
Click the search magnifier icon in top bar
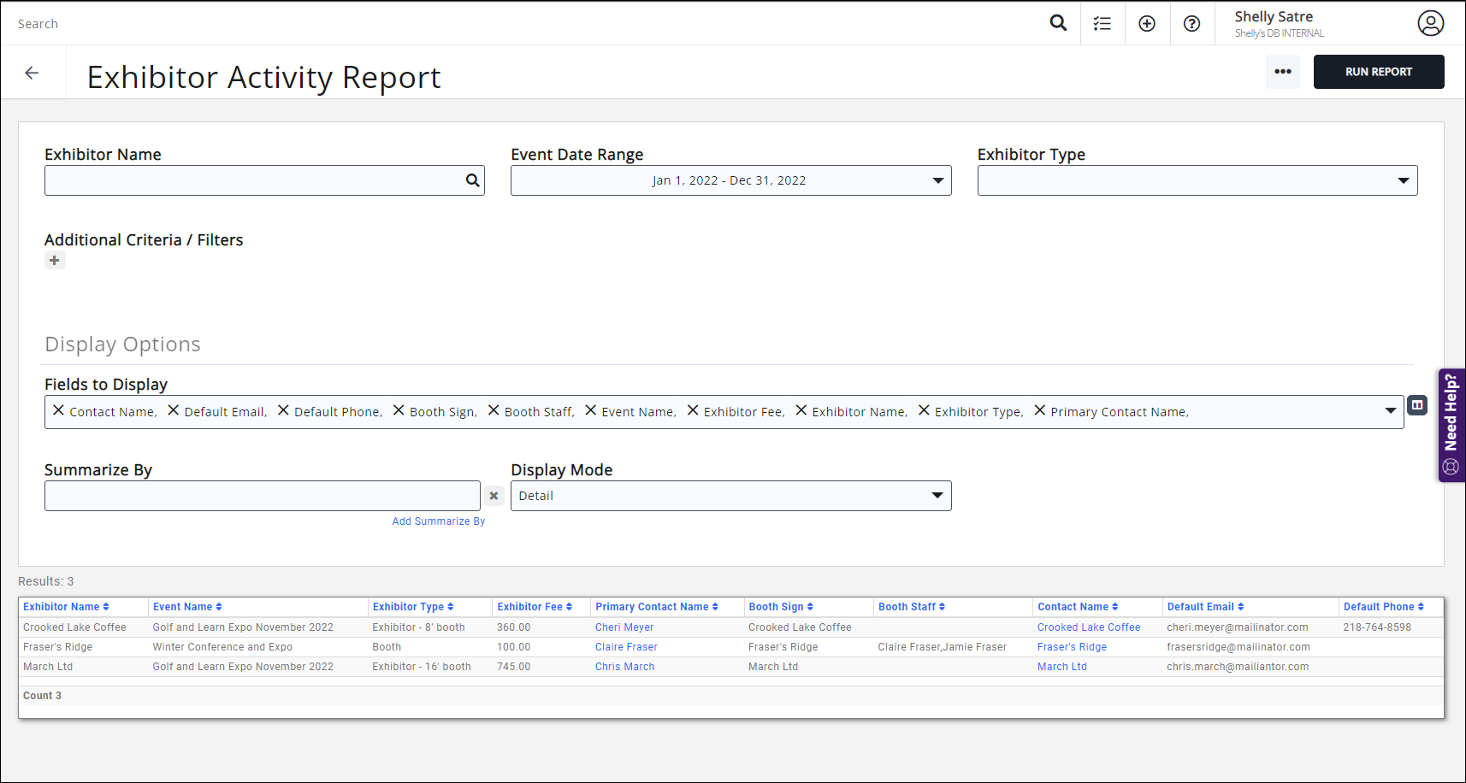[x=1058, y=23]
